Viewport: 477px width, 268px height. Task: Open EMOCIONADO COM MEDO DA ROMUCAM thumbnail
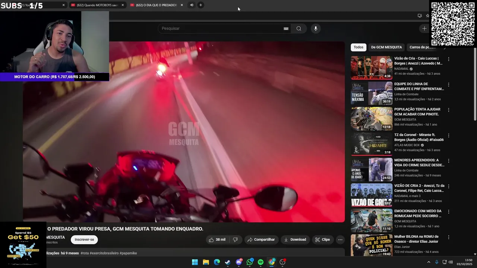(372, 220)
